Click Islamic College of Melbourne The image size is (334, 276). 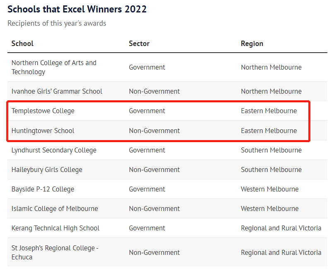coord(55,208)
